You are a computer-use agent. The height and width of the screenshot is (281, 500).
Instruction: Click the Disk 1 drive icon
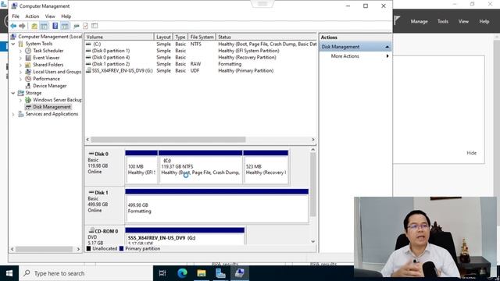click(91, 193)
